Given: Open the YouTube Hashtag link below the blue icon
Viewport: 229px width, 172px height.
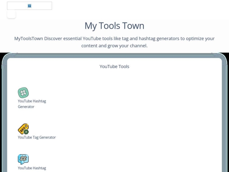Looking at the screenshot, I should pos(32,168).
